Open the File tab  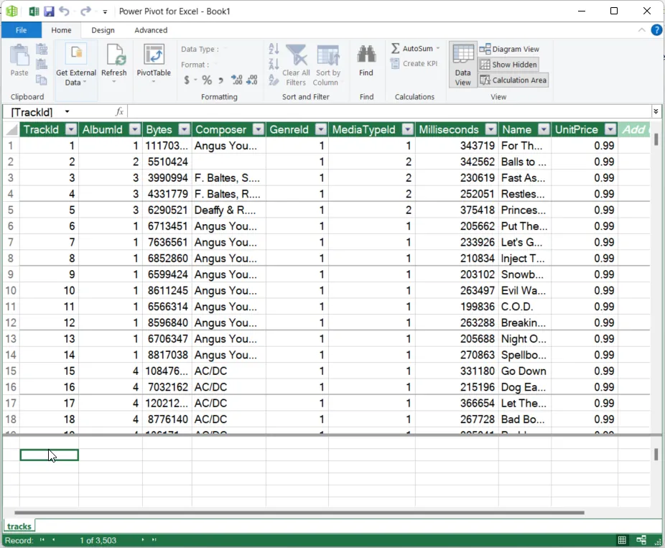point(22,30)
